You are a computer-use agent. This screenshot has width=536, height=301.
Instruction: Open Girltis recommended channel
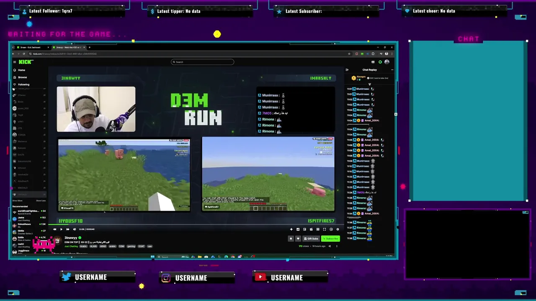(29, 231)
